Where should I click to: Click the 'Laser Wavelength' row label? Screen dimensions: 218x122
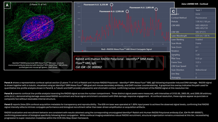point(179,36)
